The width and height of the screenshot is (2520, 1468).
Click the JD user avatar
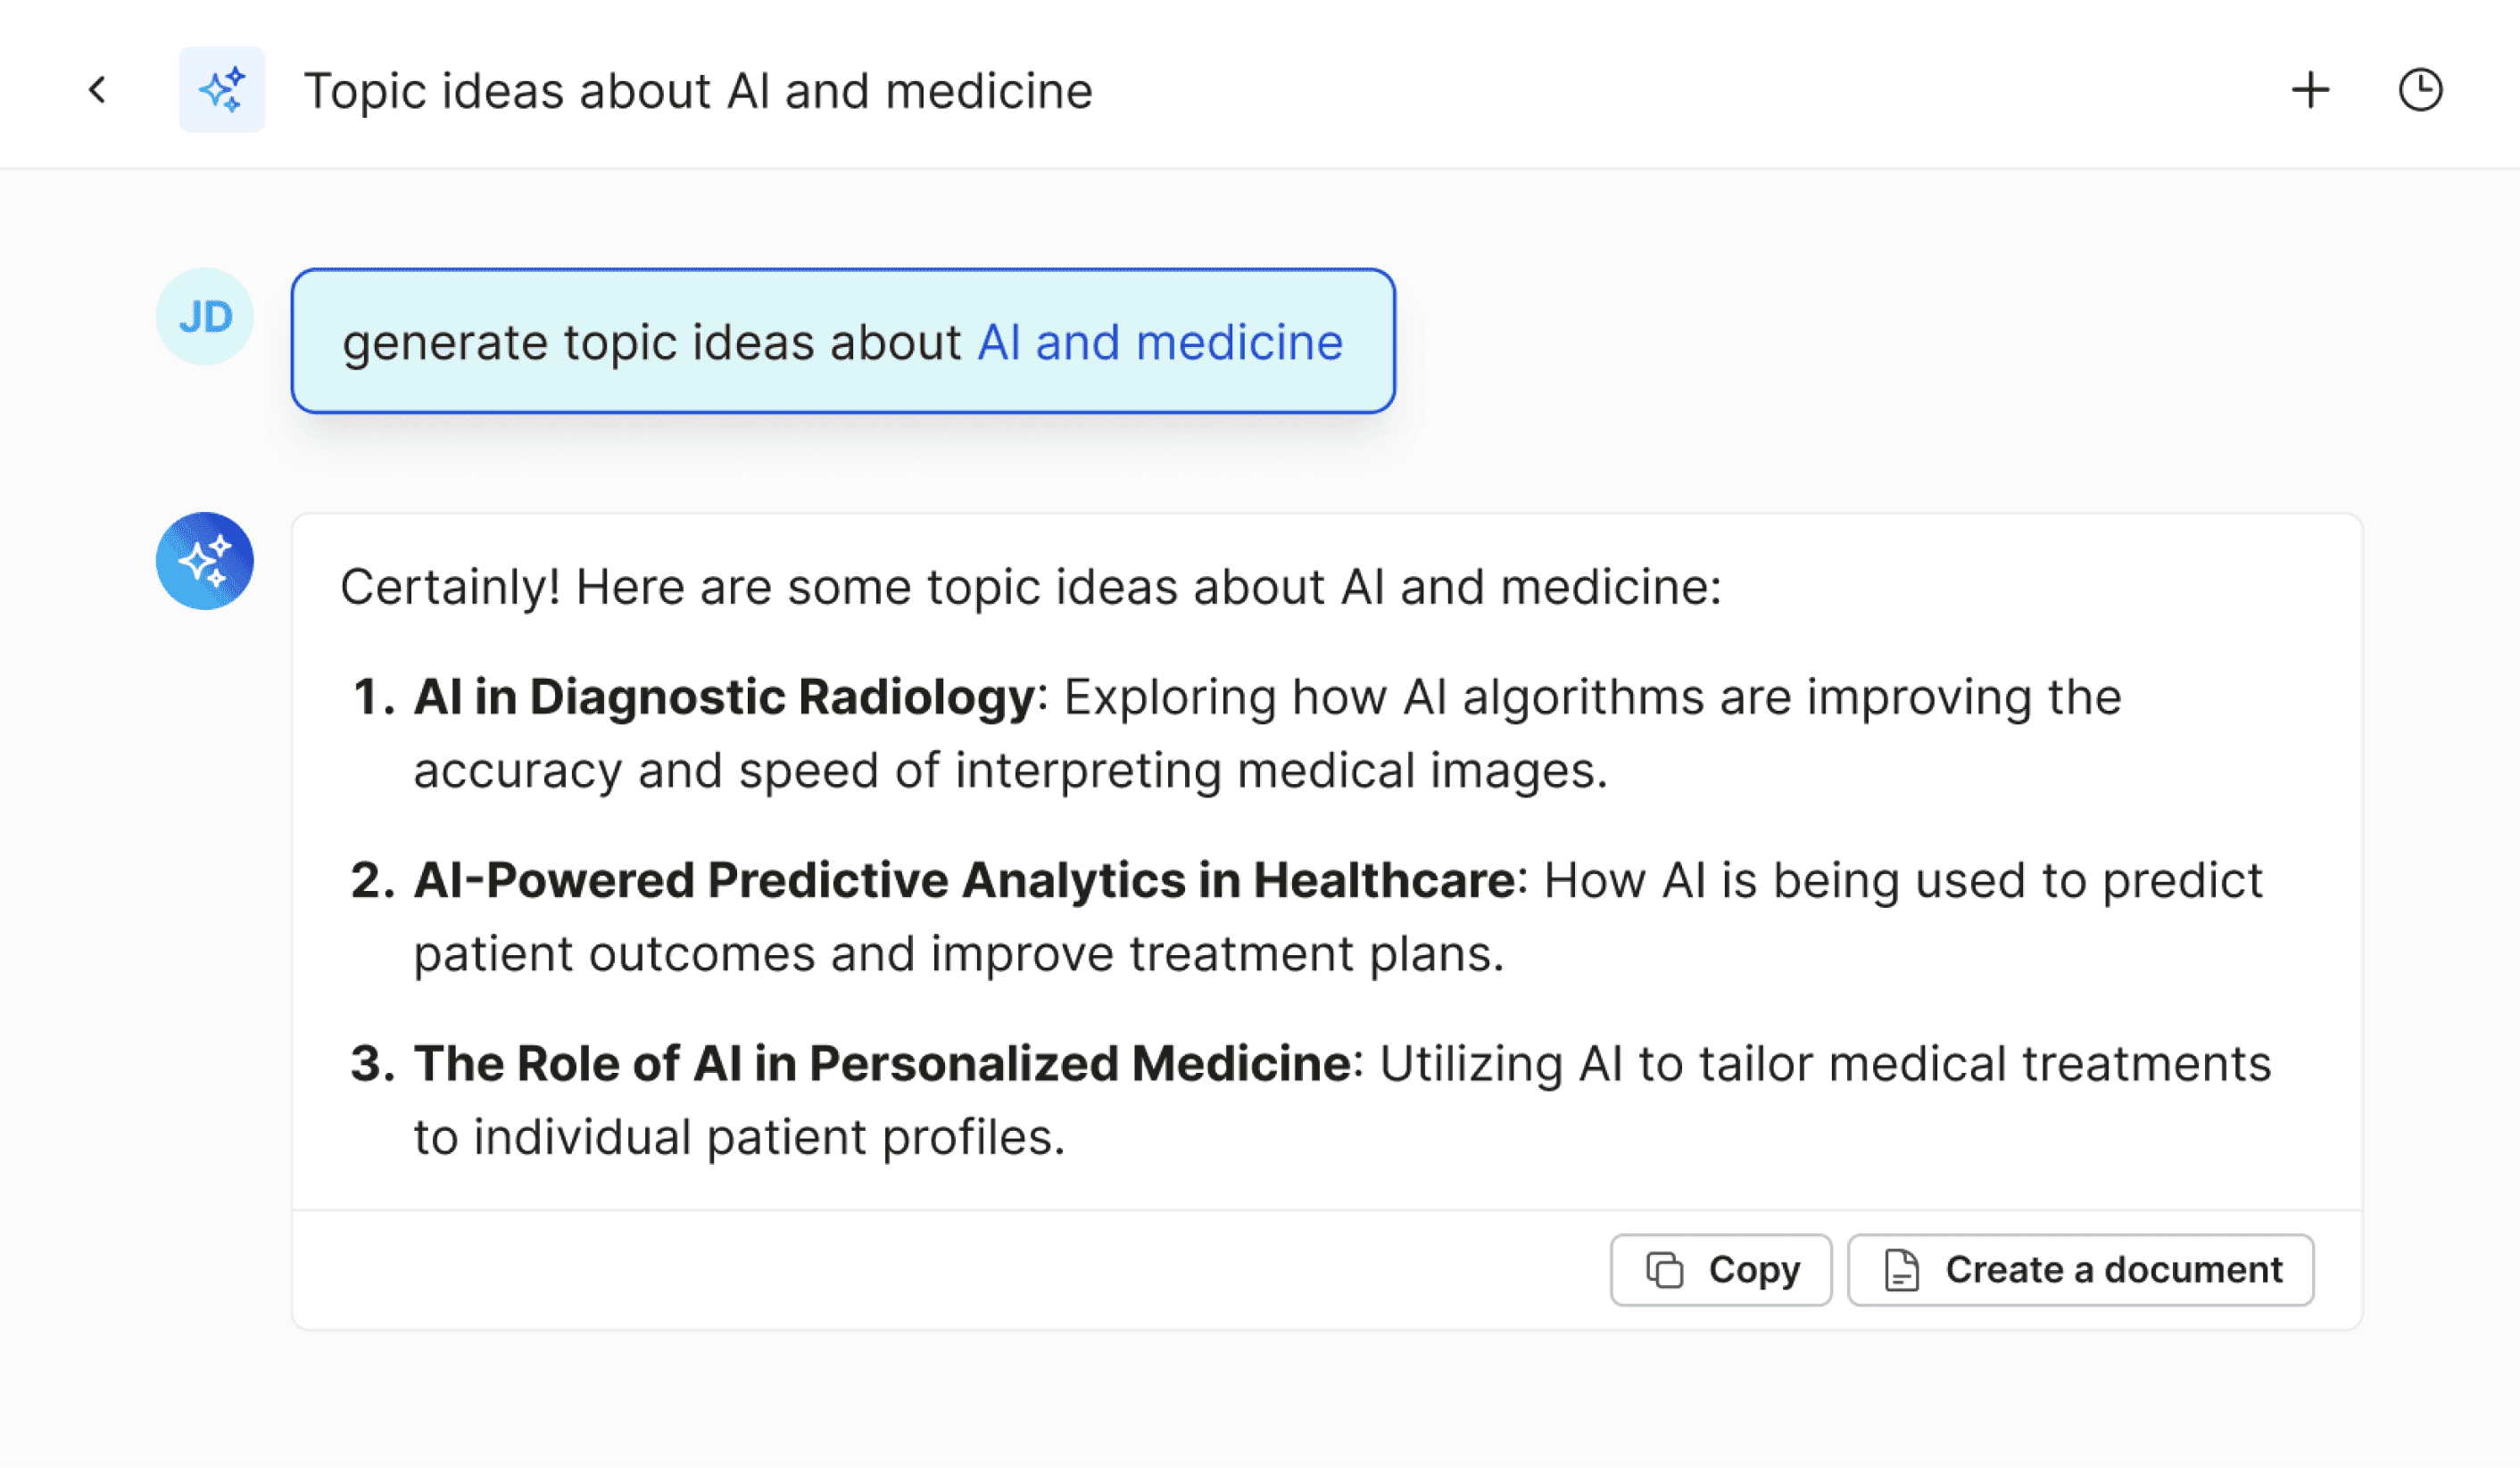pyautogui.click(x=205, y=316)
